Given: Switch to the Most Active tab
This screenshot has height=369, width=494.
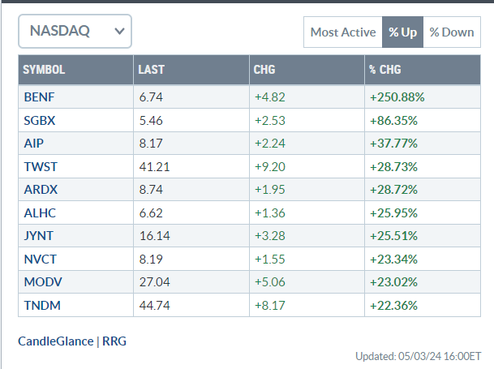Looking at the screenshot, I should point(342,32).
